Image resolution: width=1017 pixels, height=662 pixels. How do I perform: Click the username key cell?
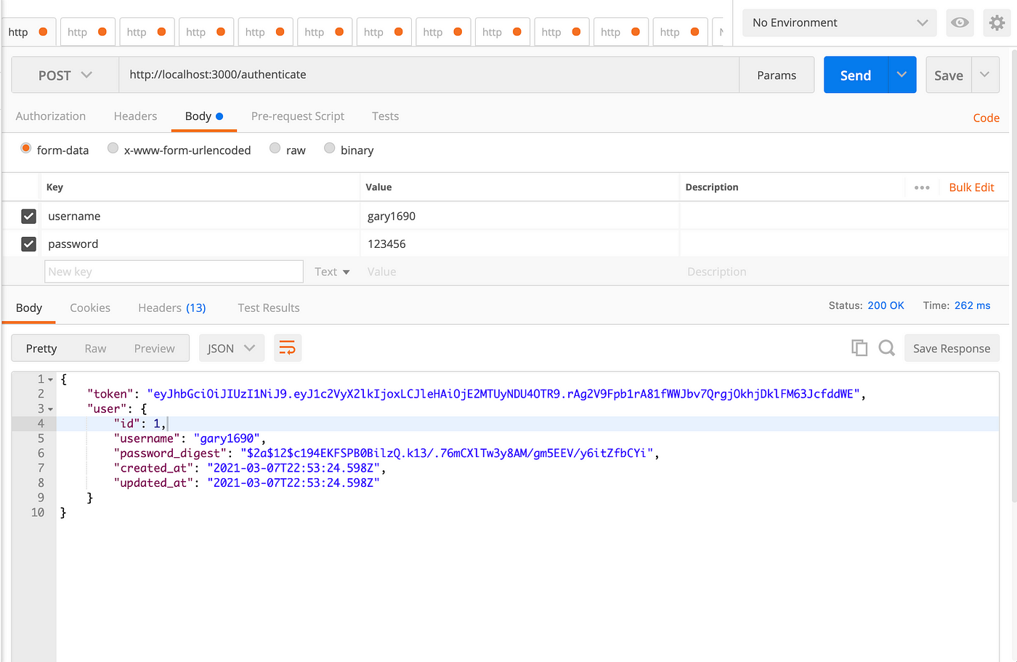tap(200, 216)
